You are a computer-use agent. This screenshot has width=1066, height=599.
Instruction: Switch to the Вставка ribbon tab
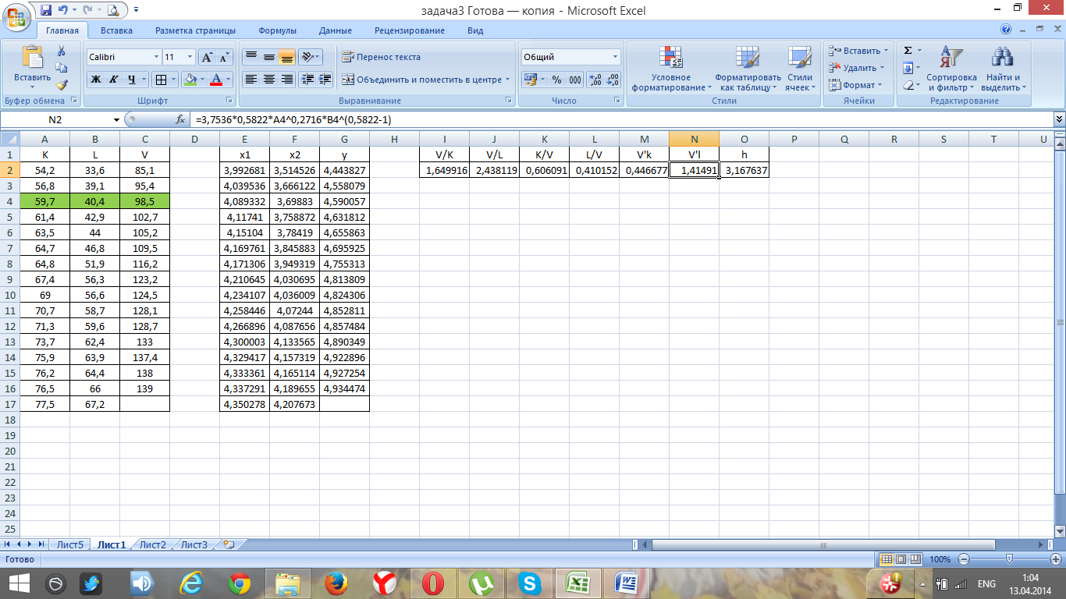click(116, 30)
